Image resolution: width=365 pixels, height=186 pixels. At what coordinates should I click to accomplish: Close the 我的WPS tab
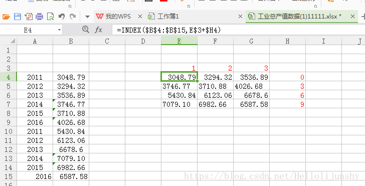coord(140,17)
